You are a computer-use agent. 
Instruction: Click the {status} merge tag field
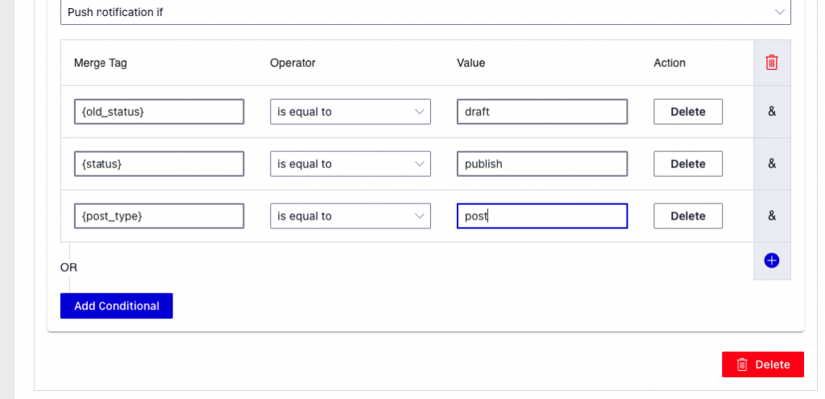click(x=159, y=164)
